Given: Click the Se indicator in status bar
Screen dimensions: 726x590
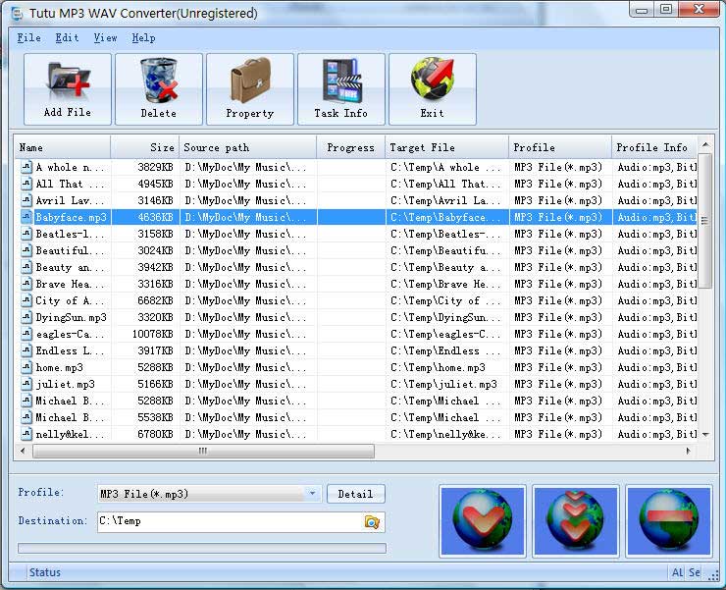Looking at the screenshot, I should point(694,572).
